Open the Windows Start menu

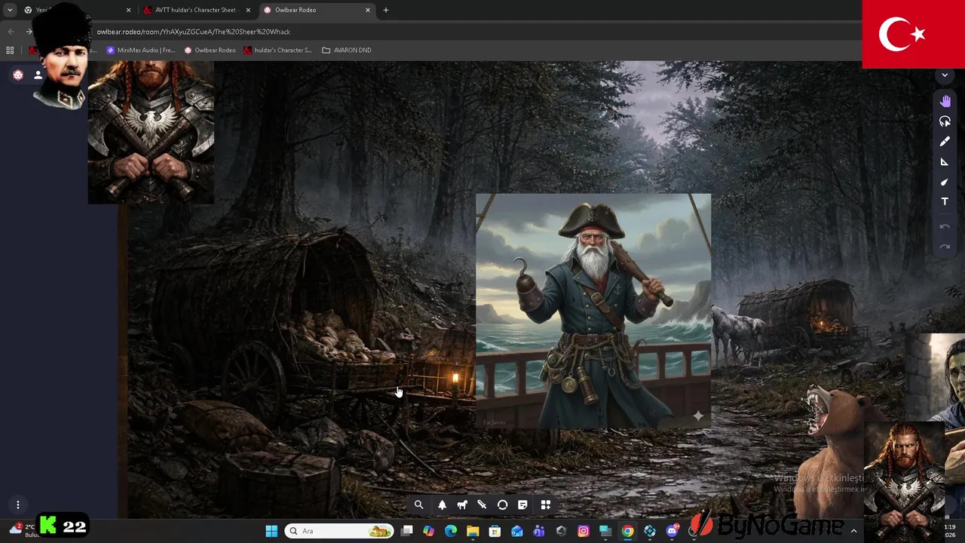[x=271, y=531]
